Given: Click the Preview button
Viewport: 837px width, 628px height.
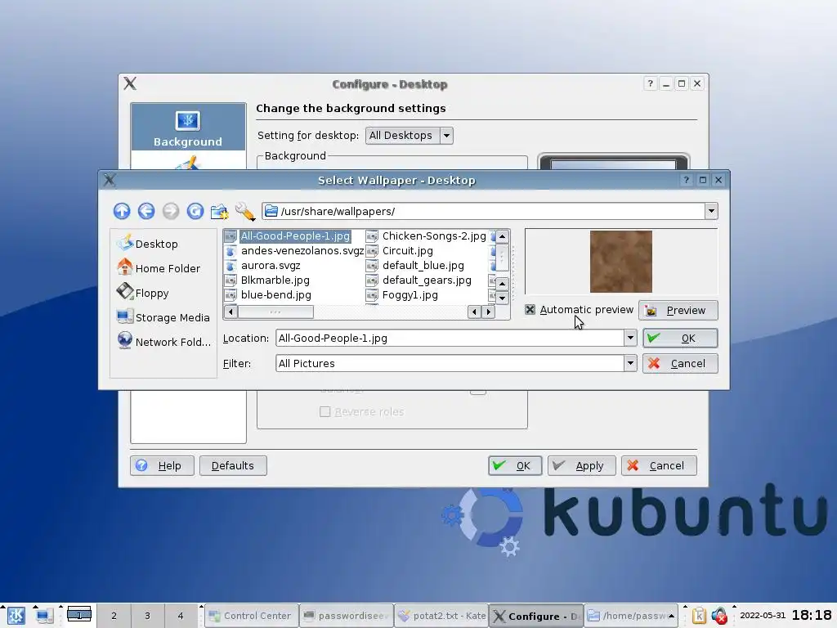Looking at the screenshot, I should [x=678, y=310].
